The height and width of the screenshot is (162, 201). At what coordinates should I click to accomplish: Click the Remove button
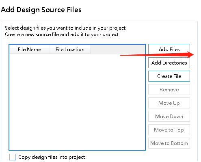pyautogui.click(x=169, y=89)
